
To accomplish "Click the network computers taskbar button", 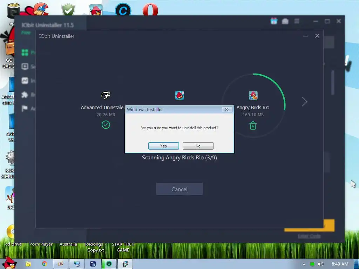I will (x=77, y=264).
